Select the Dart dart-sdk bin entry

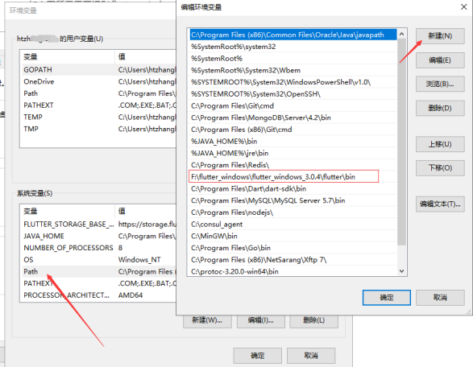293,189
